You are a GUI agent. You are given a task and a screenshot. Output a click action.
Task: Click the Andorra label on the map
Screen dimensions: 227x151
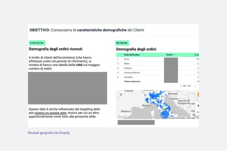[x=125, y=111]
